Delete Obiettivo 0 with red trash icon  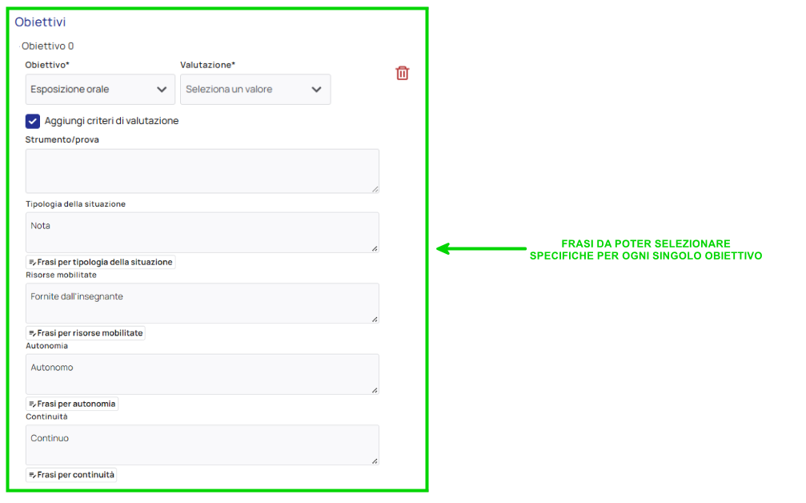click(x=402, y=74)
